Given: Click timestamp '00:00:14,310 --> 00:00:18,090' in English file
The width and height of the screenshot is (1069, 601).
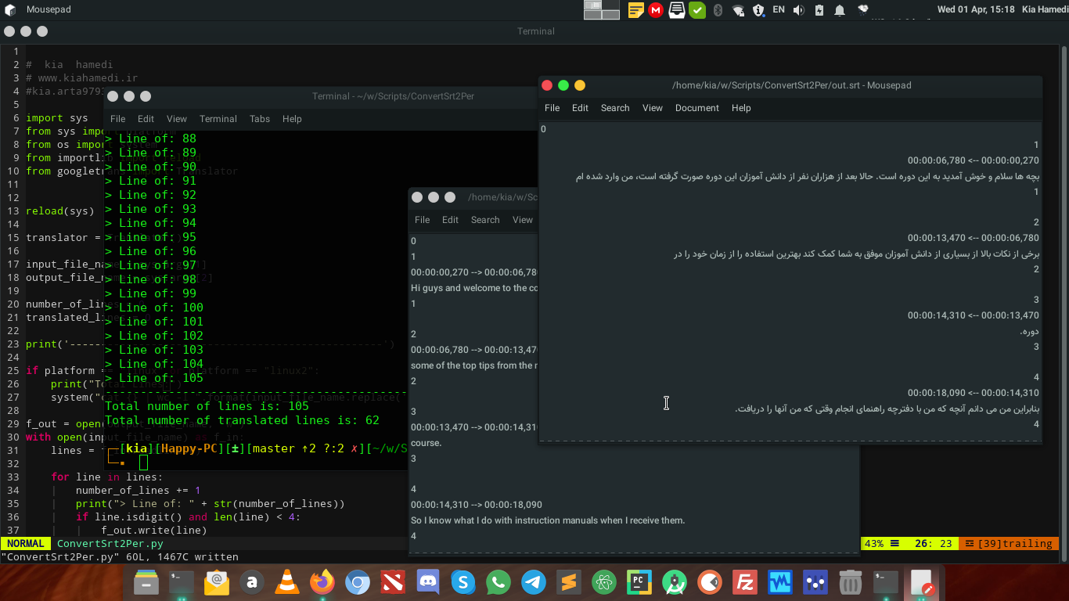Looking at the screenshot, I should [476, 505].
